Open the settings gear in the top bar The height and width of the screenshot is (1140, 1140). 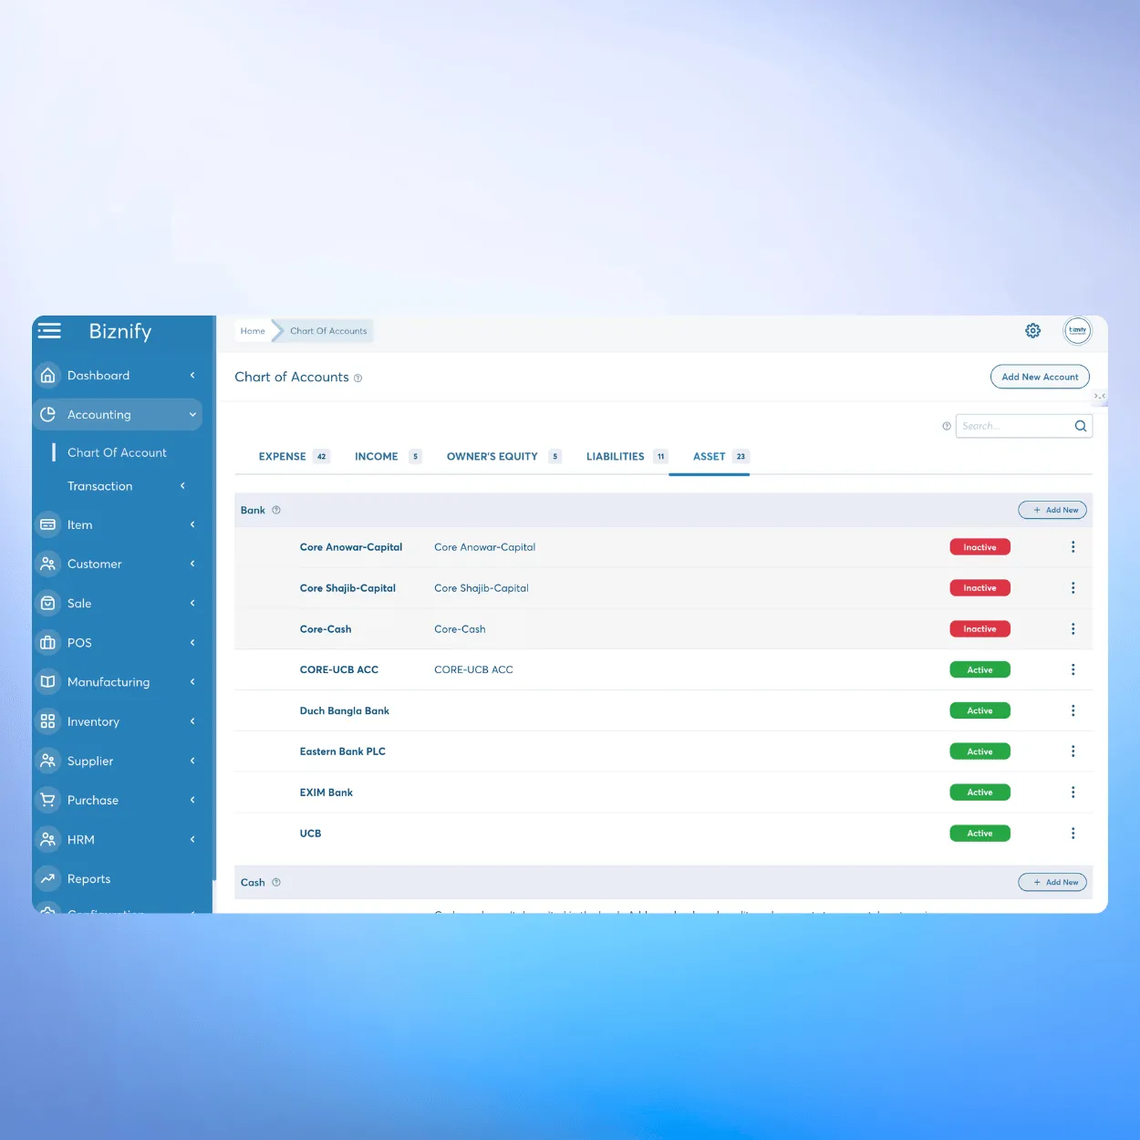pos(1032,330)
